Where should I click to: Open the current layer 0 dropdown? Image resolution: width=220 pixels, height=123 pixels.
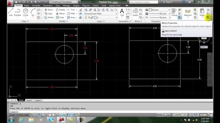pos(101,17)
